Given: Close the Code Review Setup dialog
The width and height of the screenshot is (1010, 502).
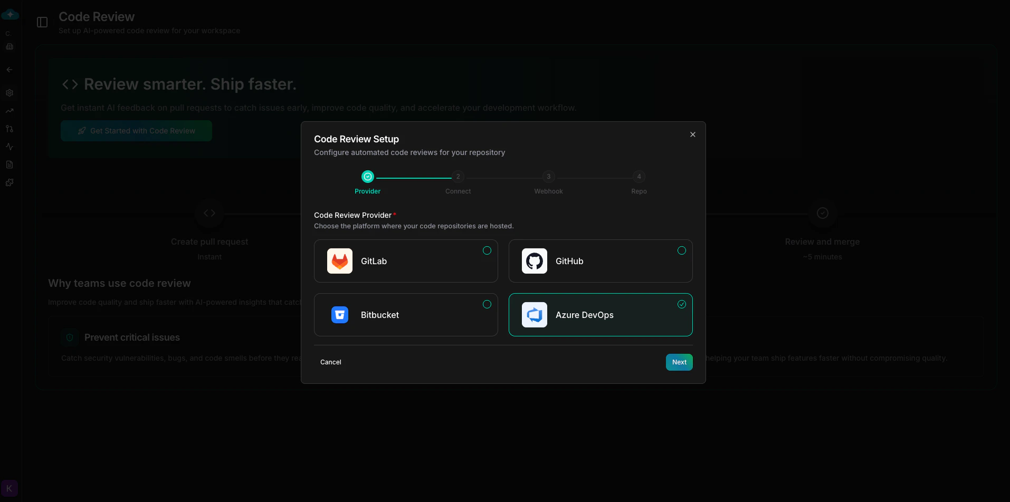Looking at the screenshot, I should coord(693,134).
